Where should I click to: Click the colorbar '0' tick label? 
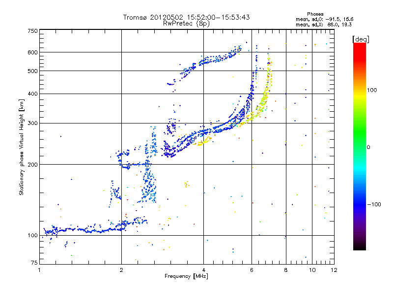[x=368, y=147]
